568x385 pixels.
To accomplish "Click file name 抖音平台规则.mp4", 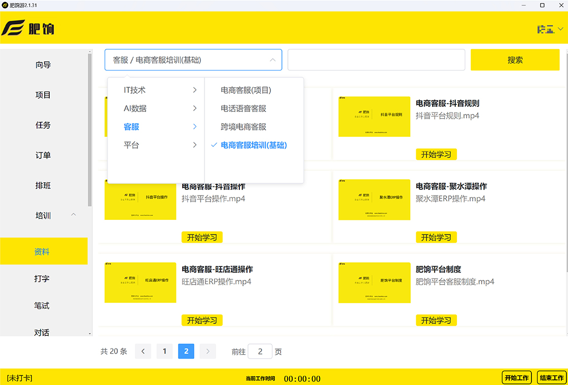I will coord(447,116).
